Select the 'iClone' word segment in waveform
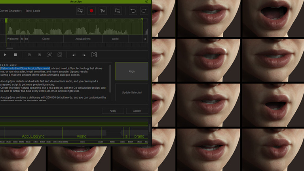Image resolution: width=304 pixels, height=171 pixels. click(x=46, y=39)
